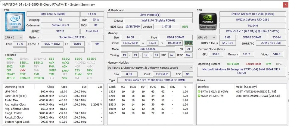Click the UEFI label next to BIOS version
Screen dimensions: 289x126
coord(185,27)
